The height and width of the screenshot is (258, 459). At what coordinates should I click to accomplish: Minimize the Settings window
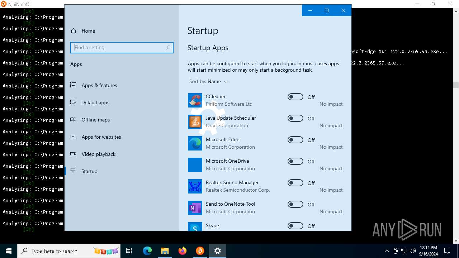[310, 10]
